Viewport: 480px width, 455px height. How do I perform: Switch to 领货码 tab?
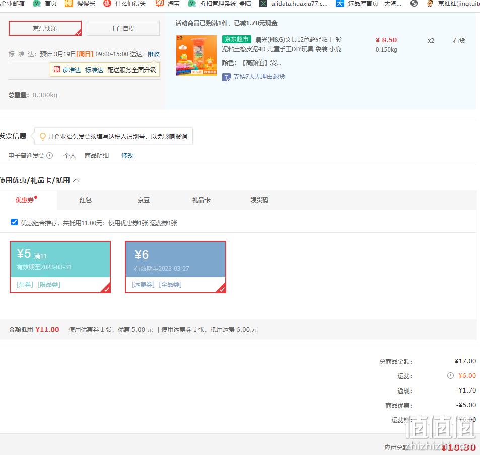(x=259, y=200)
